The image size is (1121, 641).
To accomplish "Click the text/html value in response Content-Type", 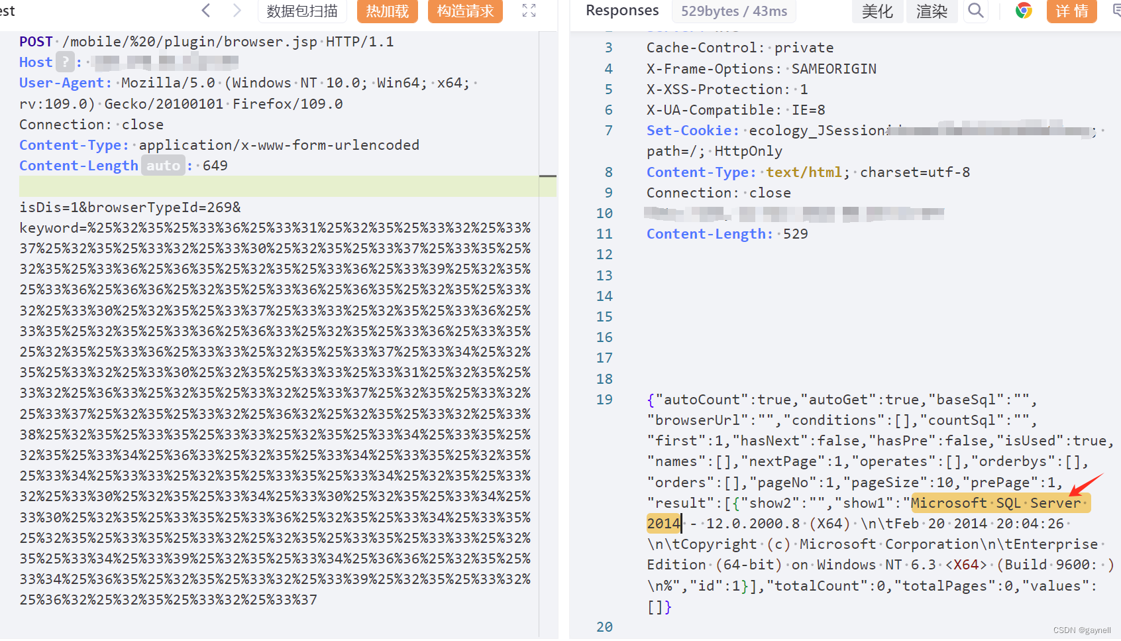I will tap(804, 172).
